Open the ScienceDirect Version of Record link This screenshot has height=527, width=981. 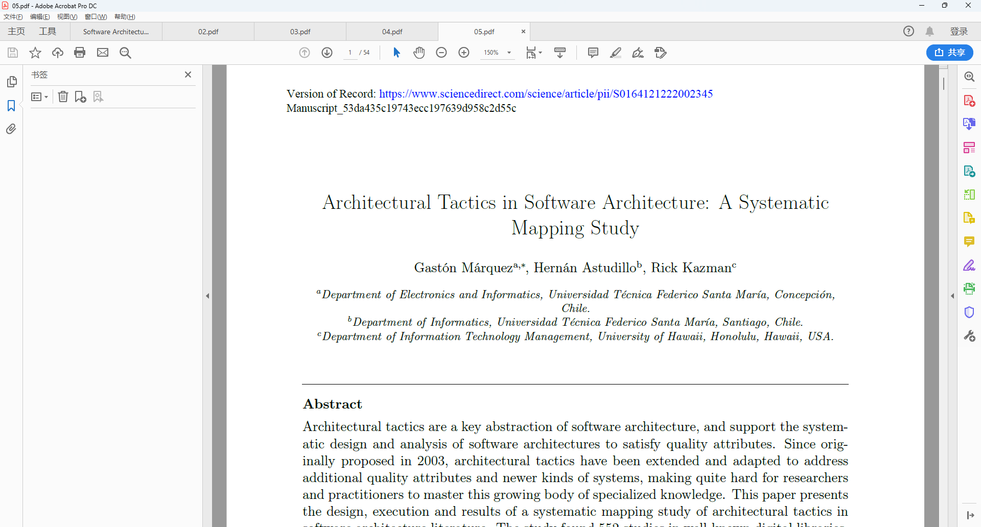[x=546, y=94]
